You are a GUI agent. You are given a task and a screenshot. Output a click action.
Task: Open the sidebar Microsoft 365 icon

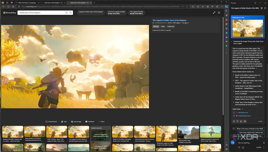coord(226,29)
